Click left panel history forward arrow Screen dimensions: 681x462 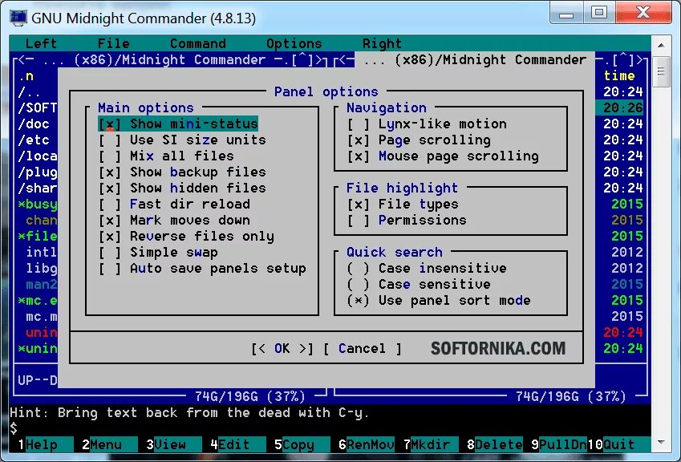pyautogui.click(x=318, y=60)
